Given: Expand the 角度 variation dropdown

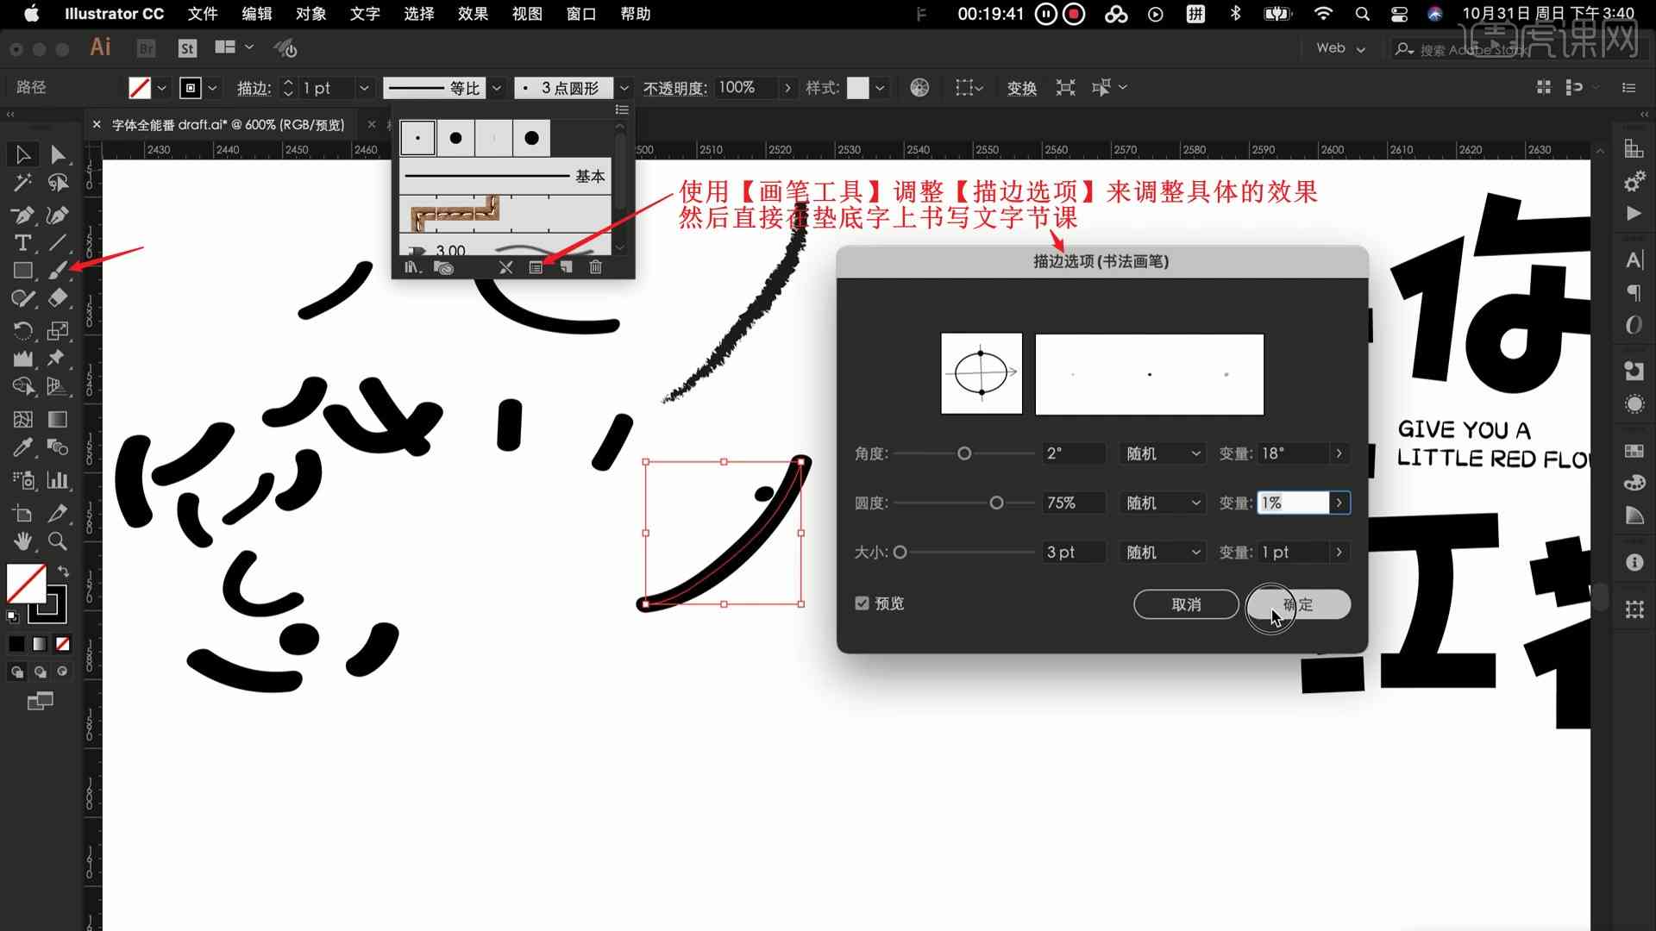Looking at the screenshot, I should (1339, 453).
